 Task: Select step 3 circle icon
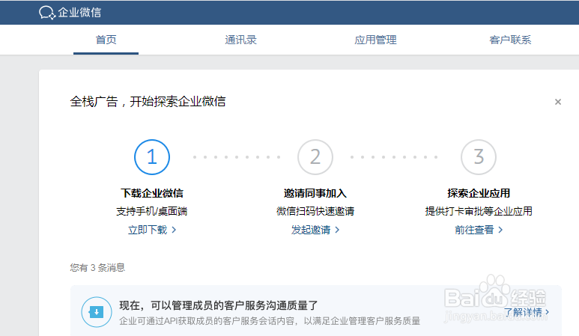click(x=478, y=157)
